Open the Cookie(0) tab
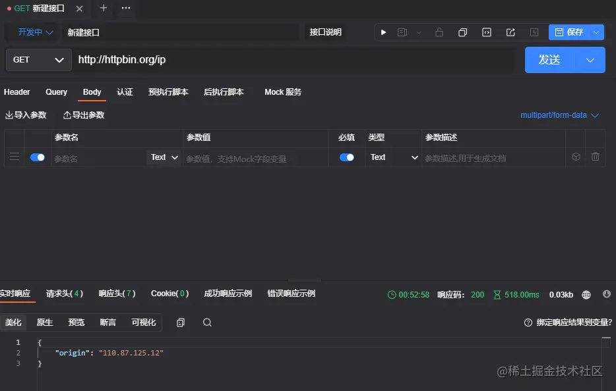This screenshot has width=616, height=391. [169, 294]
